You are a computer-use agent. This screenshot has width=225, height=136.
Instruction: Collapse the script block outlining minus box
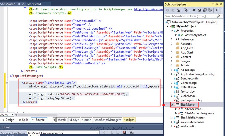7,83
